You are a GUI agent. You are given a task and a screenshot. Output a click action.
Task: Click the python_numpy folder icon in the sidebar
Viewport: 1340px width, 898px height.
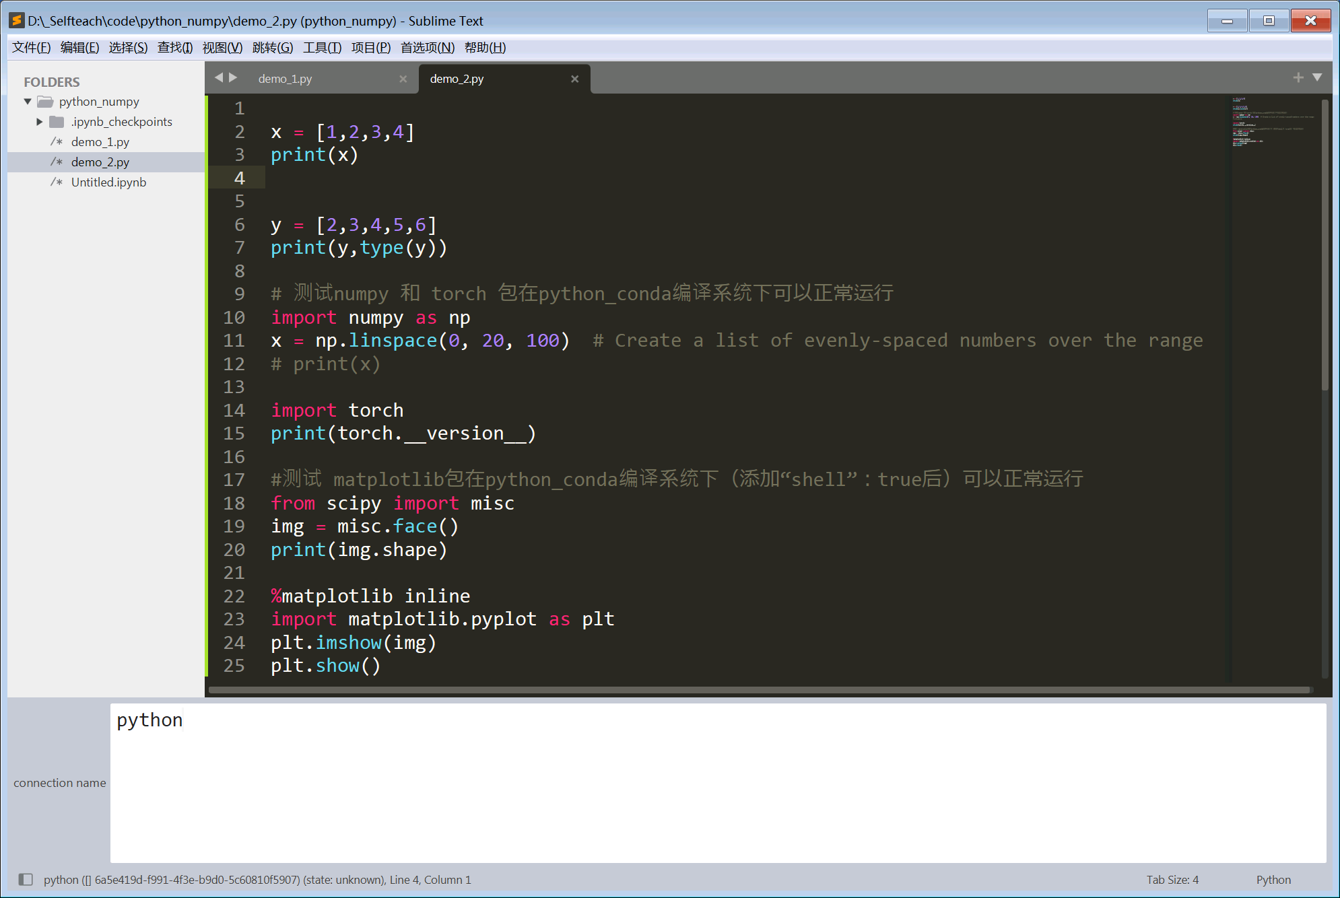44,102
